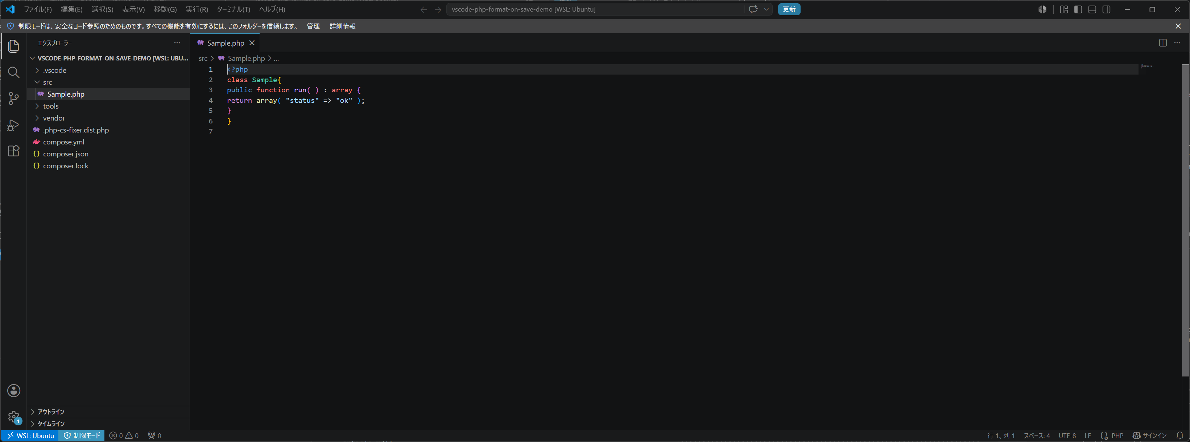Click the go back arrow in title bar
The height and width of the screenshot is (442, 1190).
click(x=423, y=9)
